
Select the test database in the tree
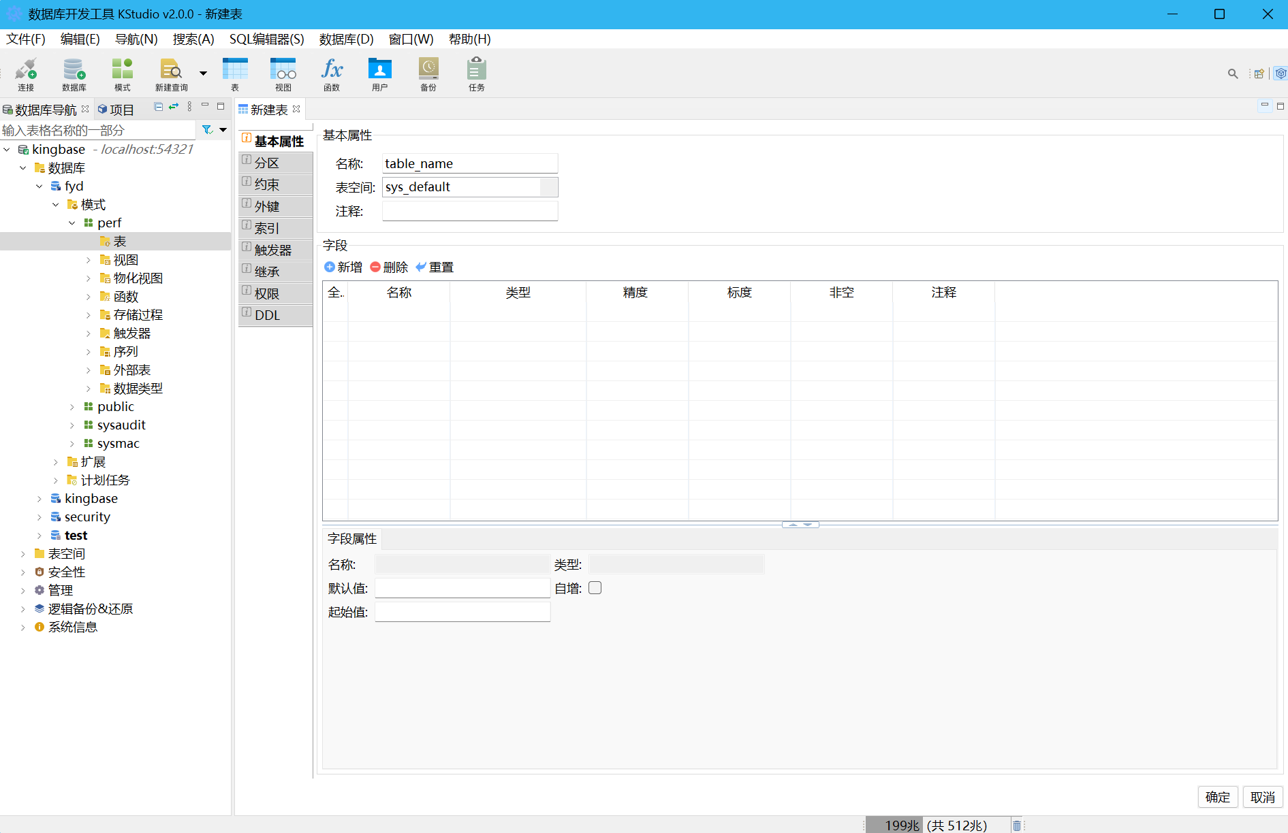(76, 536)
